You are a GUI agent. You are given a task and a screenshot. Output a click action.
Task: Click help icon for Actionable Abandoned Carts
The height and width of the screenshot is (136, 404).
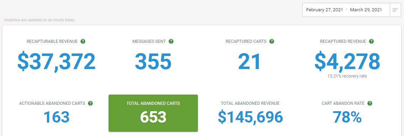coord(90,103)
